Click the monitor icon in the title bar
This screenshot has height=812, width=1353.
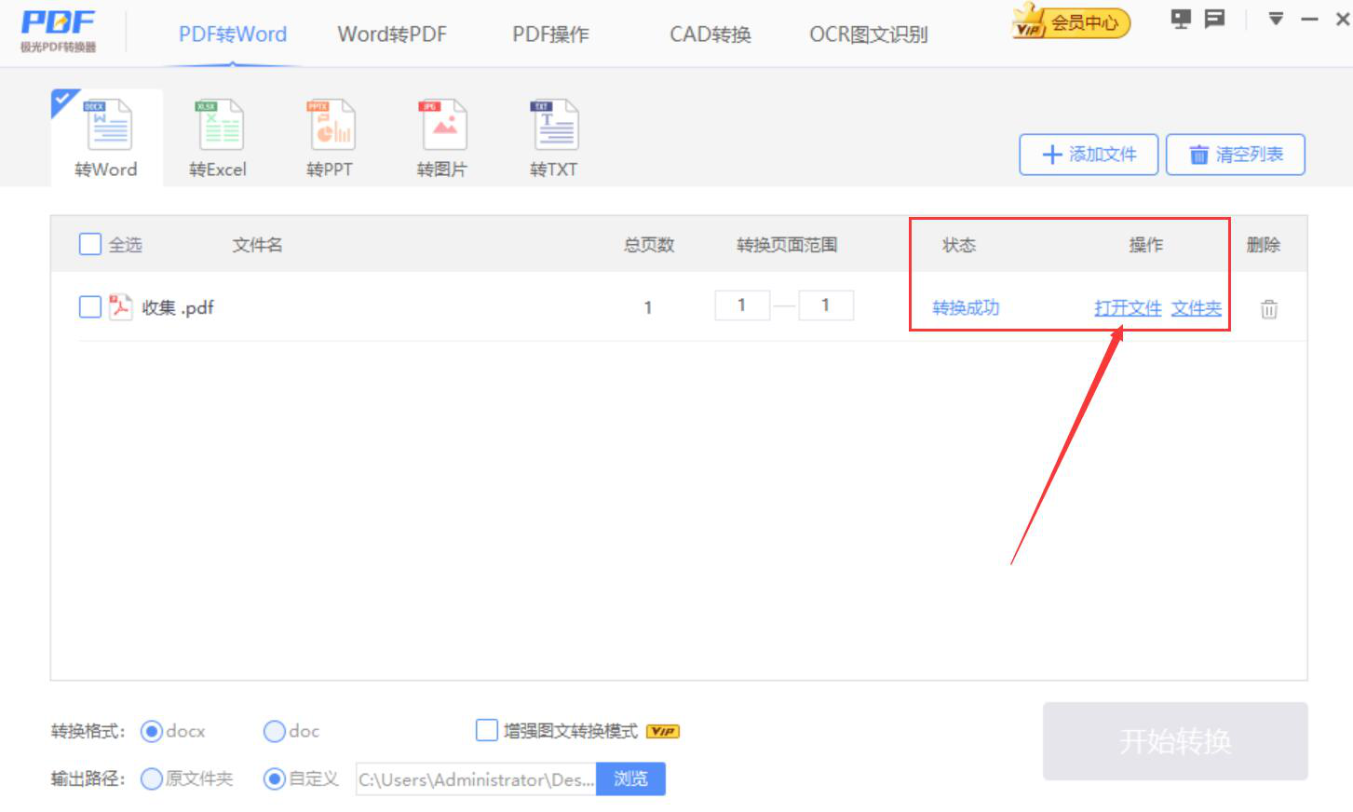click(1182, 19)
